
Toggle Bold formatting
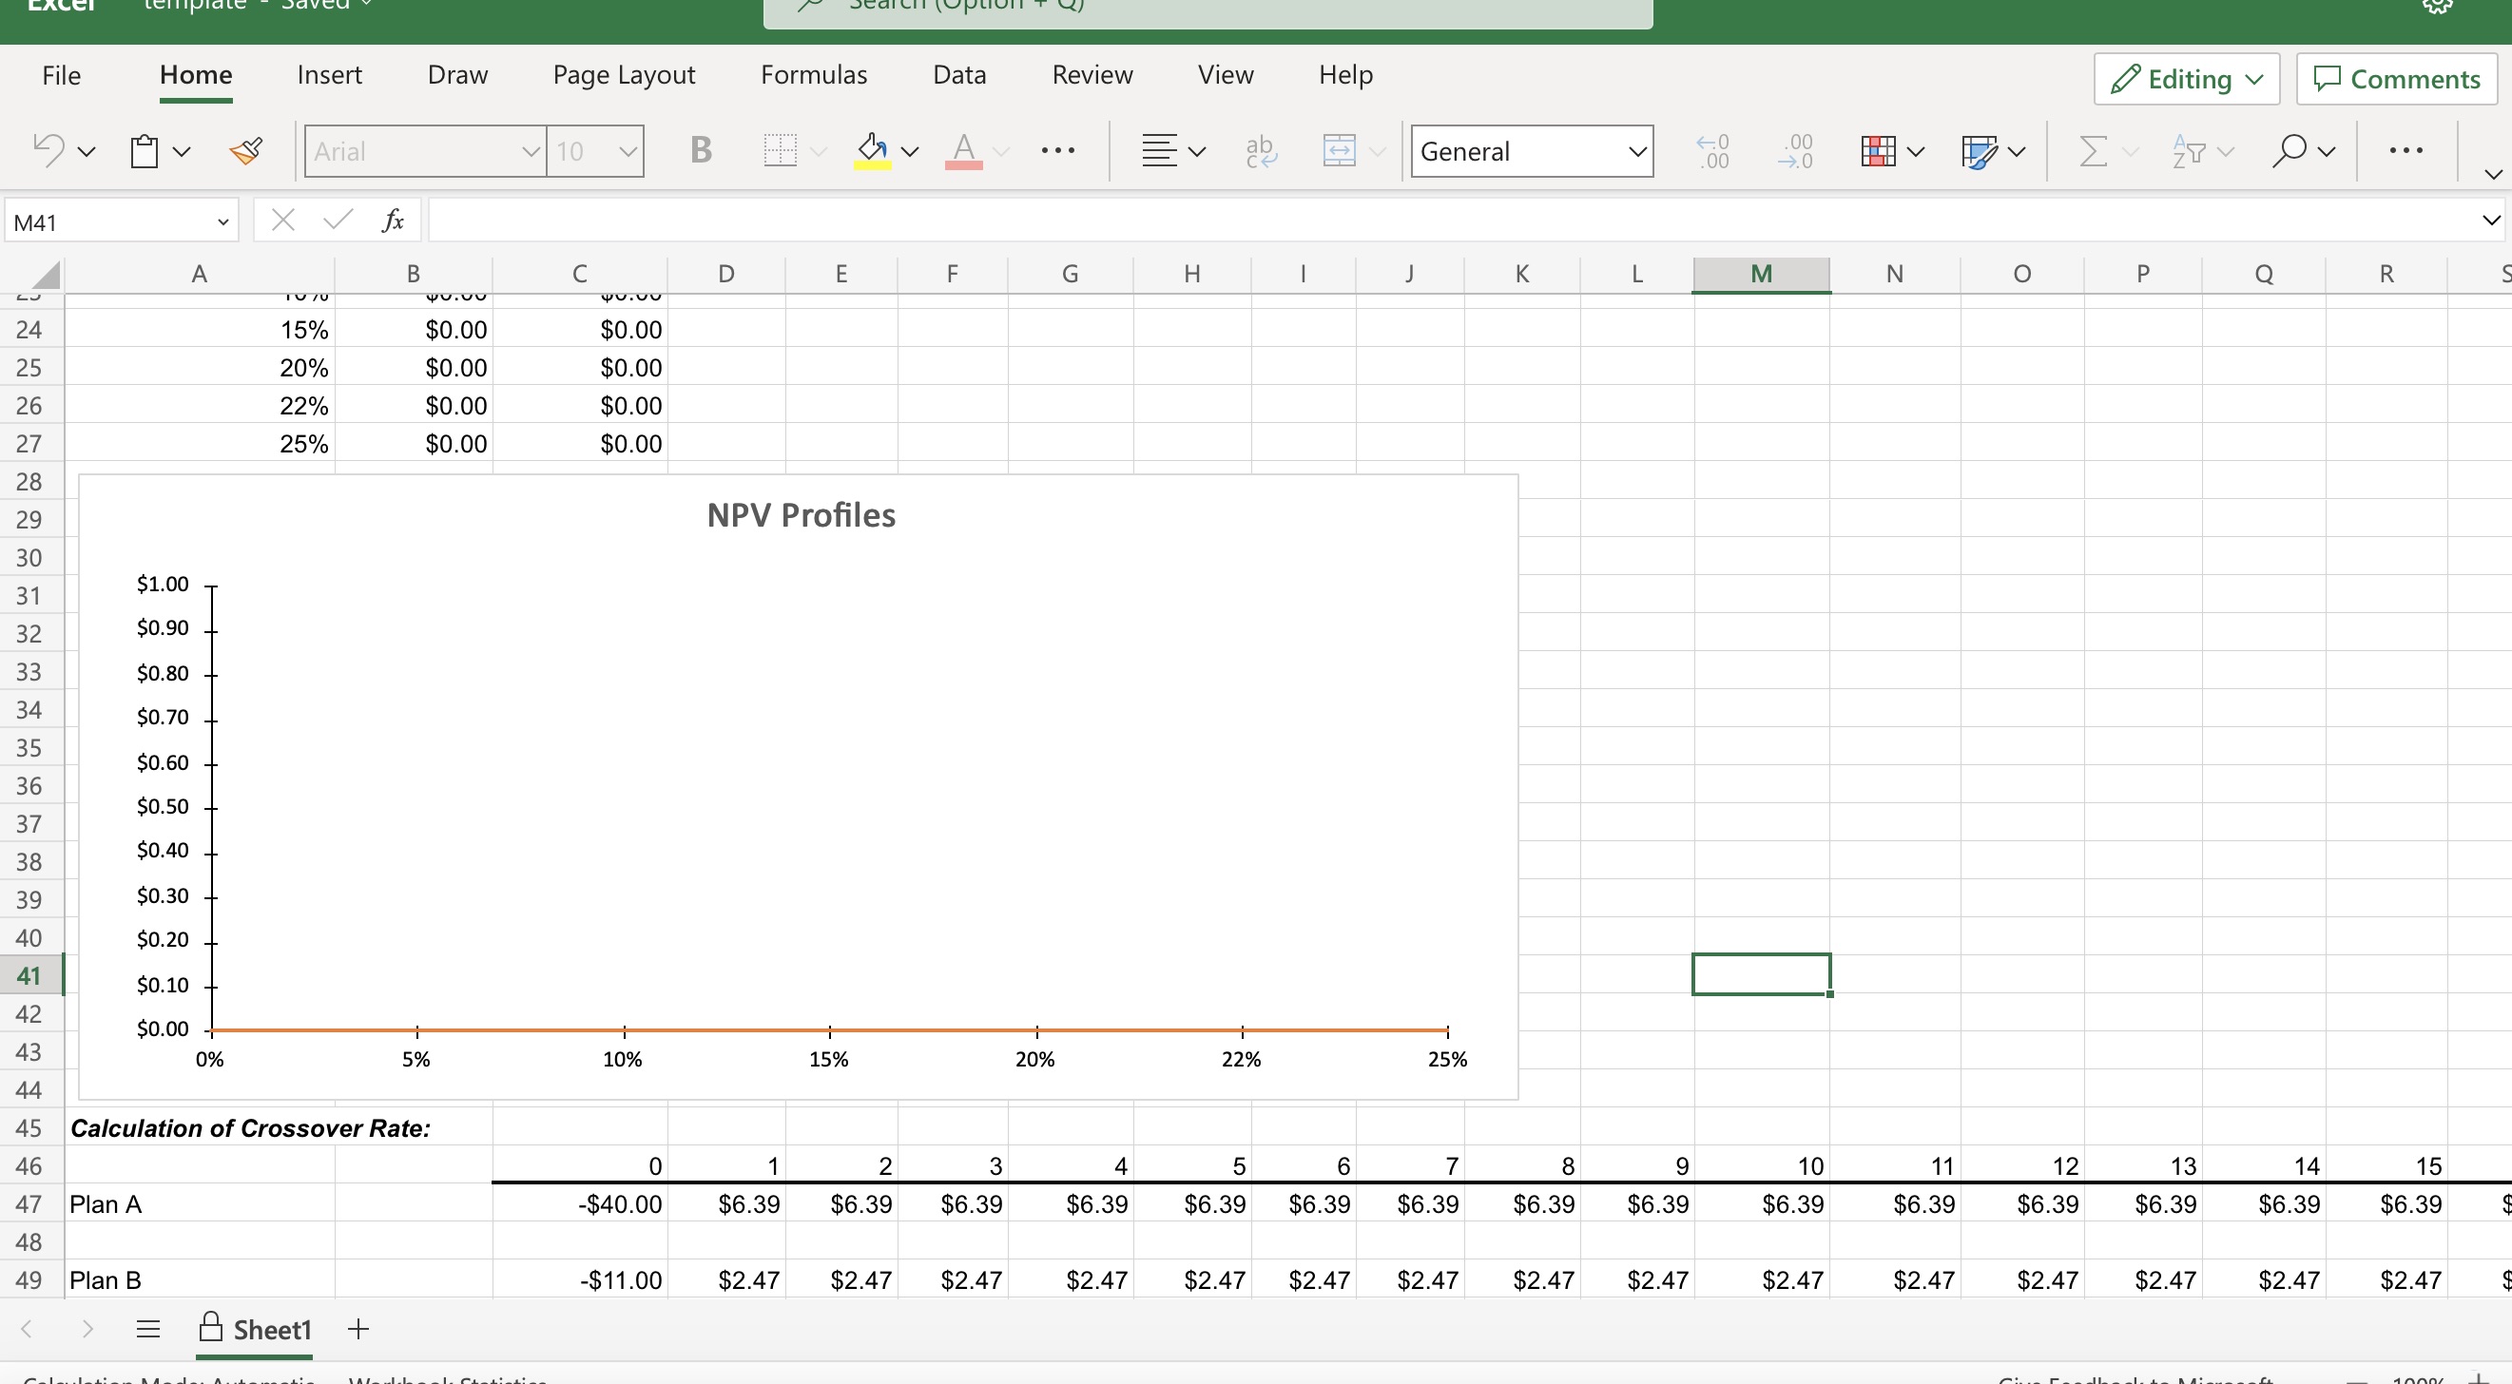700,151
